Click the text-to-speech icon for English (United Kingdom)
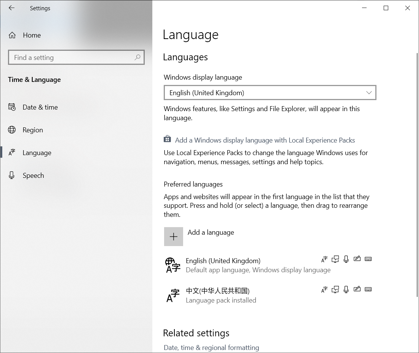The width and height of the screenshot is (419, 353). (335, 259)
